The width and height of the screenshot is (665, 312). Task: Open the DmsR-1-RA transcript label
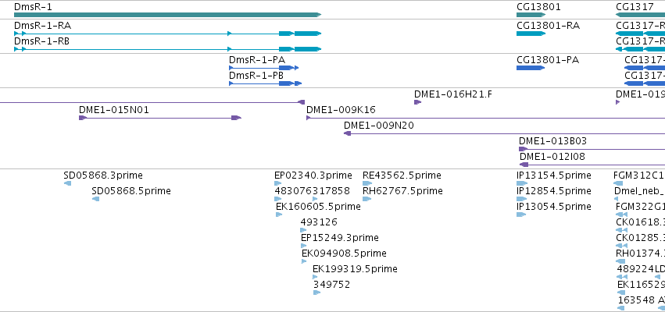tap(42, 26)
